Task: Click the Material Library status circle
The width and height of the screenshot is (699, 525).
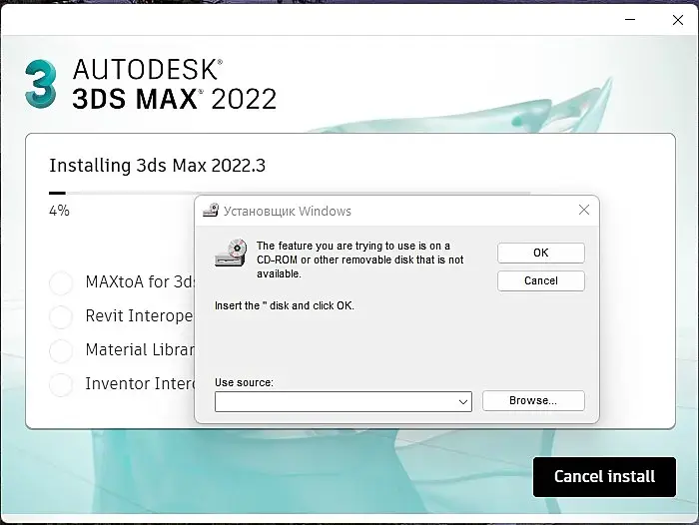Action: [x=61, y=350]
